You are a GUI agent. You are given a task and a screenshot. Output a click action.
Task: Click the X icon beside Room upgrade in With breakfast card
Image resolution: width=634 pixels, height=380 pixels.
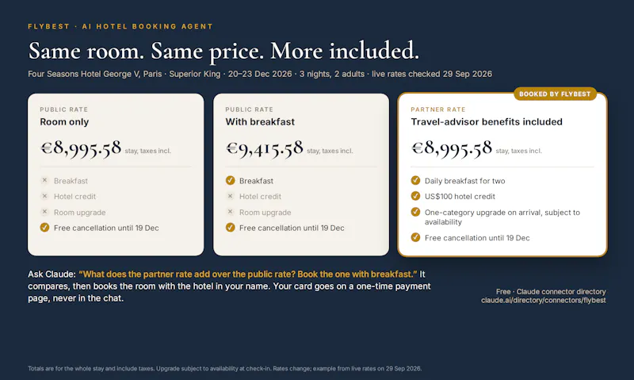(230, 212)
